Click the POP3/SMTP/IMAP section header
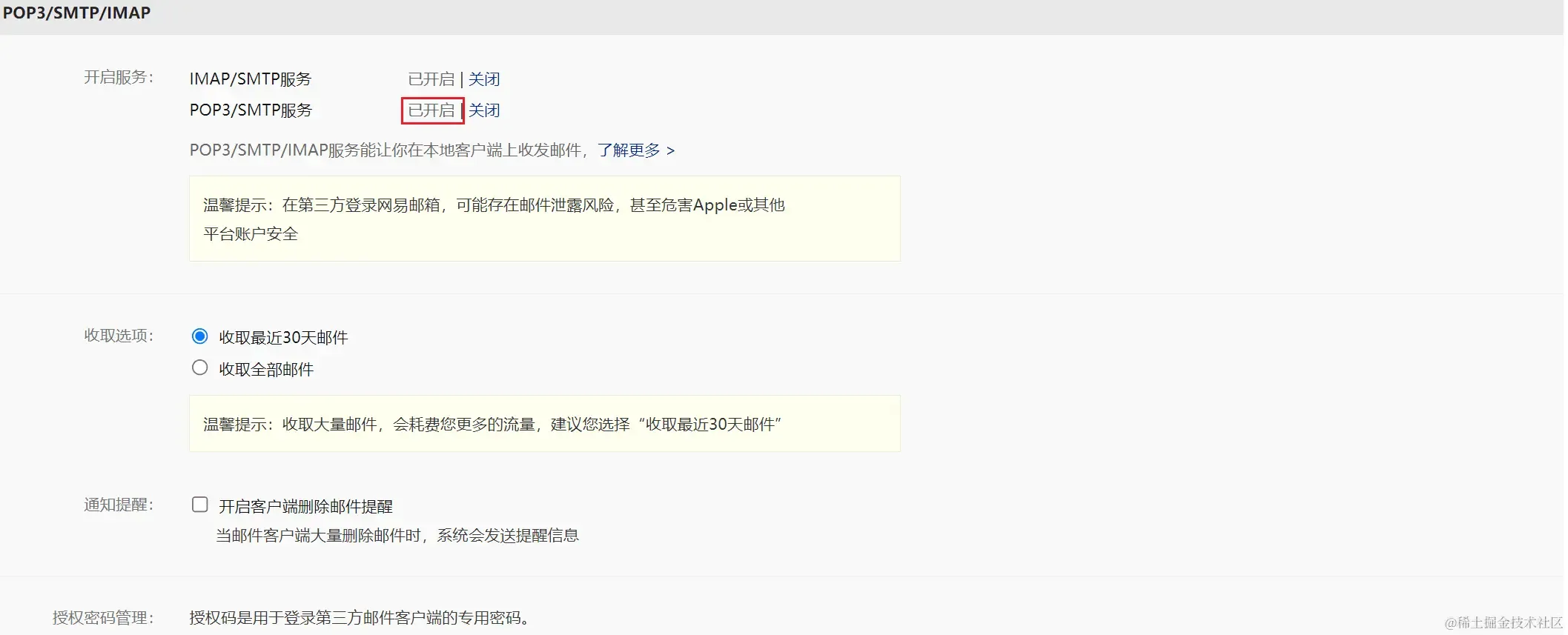Viewport: 1568px width, 635px height. 77,13
